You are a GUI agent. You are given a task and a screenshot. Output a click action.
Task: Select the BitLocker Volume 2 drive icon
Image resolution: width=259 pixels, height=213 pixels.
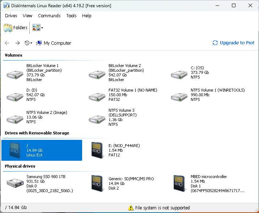pyautogui.click(x=97, y=75)
